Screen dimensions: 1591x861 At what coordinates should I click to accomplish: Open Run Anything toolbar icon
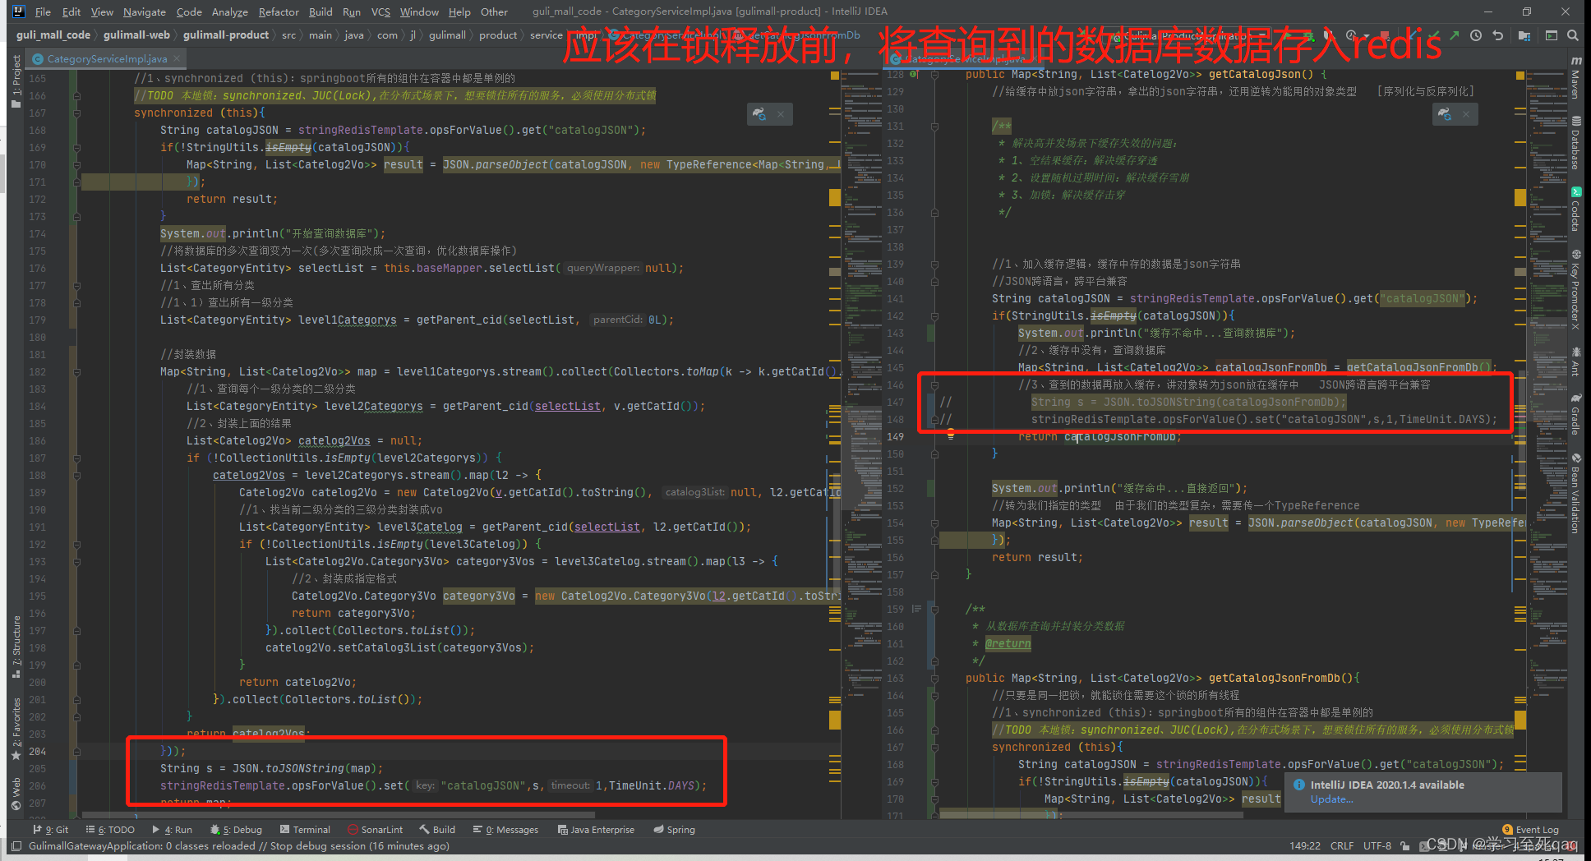coord(1551,35)
